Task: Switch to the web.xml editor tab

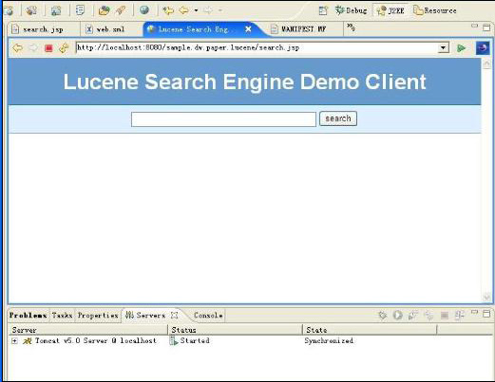Action: pyautogui.click(x=110, y=29)
